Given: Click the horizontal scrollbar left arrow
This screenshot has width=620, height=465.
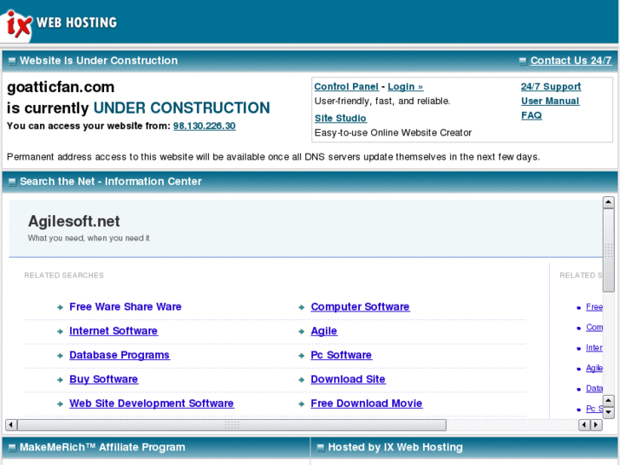Looking at the screenshot, I should (x=11, y=425).
